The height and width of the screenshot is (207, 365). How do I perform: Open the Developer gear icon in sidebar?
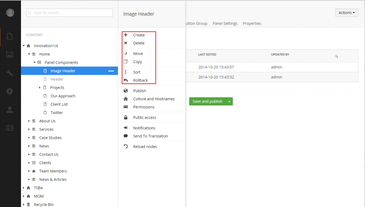pos(10,91)
